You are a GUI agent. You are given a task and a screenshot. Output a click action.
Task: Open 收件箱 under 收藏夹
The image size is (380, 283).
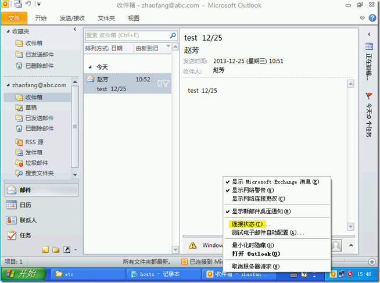29,43
